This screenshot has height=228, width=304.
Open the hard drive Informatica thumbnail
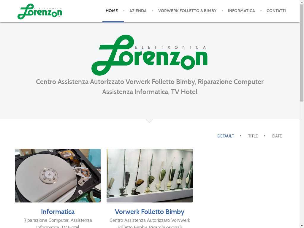58,176
